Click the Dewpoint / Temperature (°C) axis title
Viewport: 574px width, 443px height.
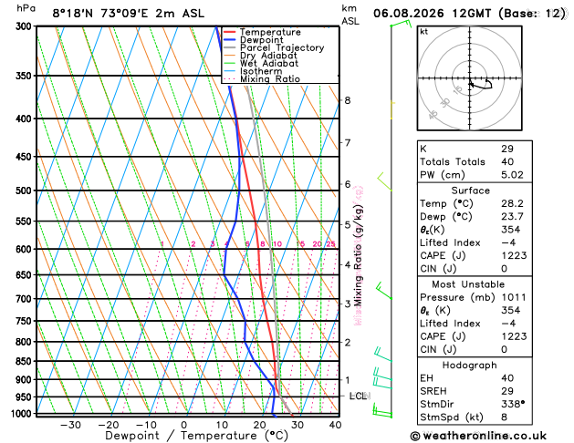[x=196, y=436]
